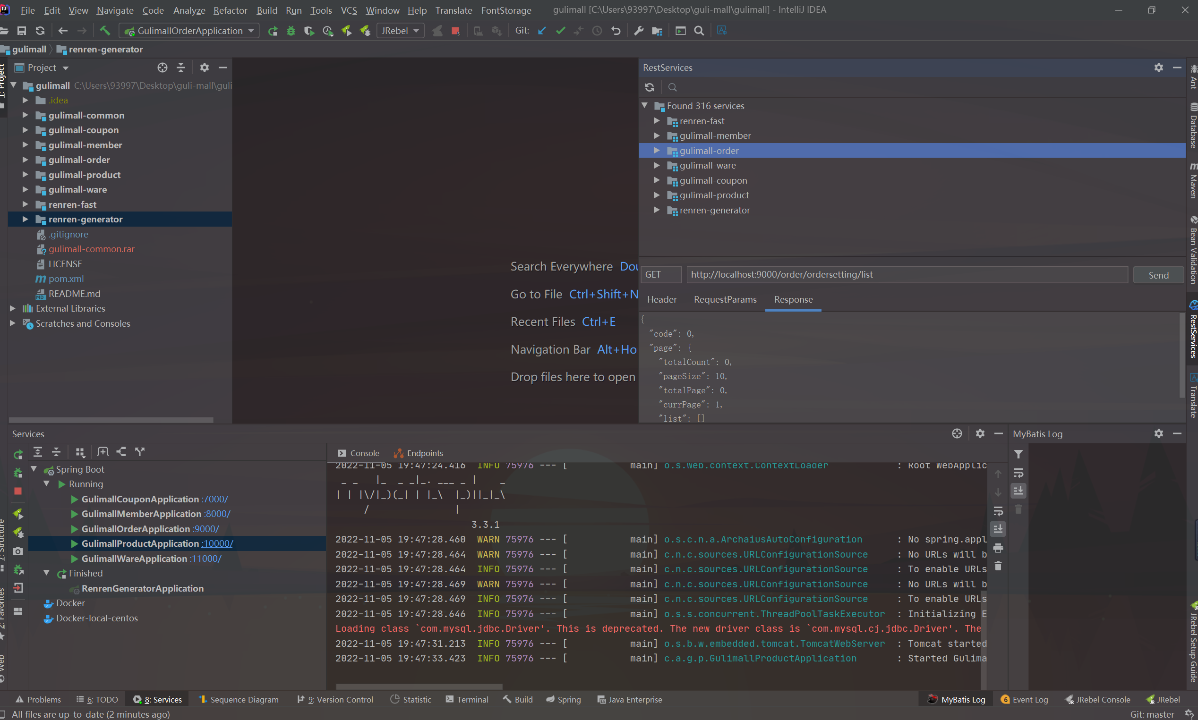Image resolution: width=1198 pixels, height=720 pixels.
Task: Toggle the Bean Validation side tool button
Action: 1193,250
